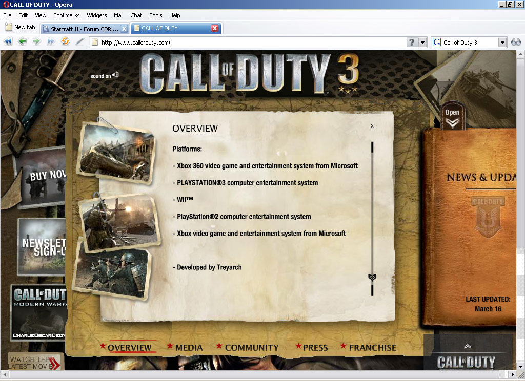
Task: Go back using the green Back arrow
Action: [22, 42]
